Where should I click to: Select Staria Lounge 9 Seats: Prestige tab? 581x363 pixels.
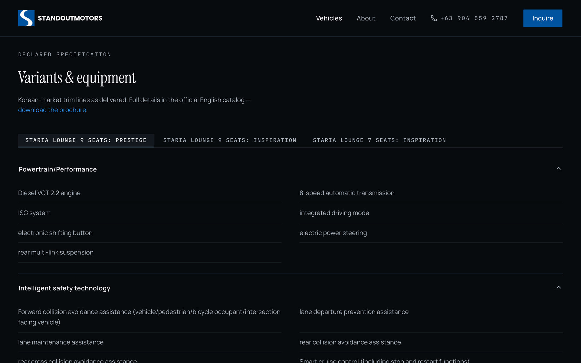click(x=86, y=140)
